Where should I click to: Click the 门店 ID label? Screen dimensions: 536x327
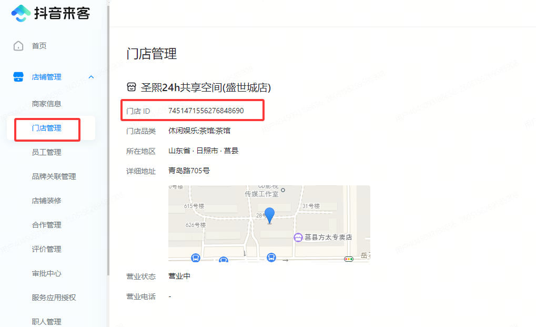[x=138, y=111]
